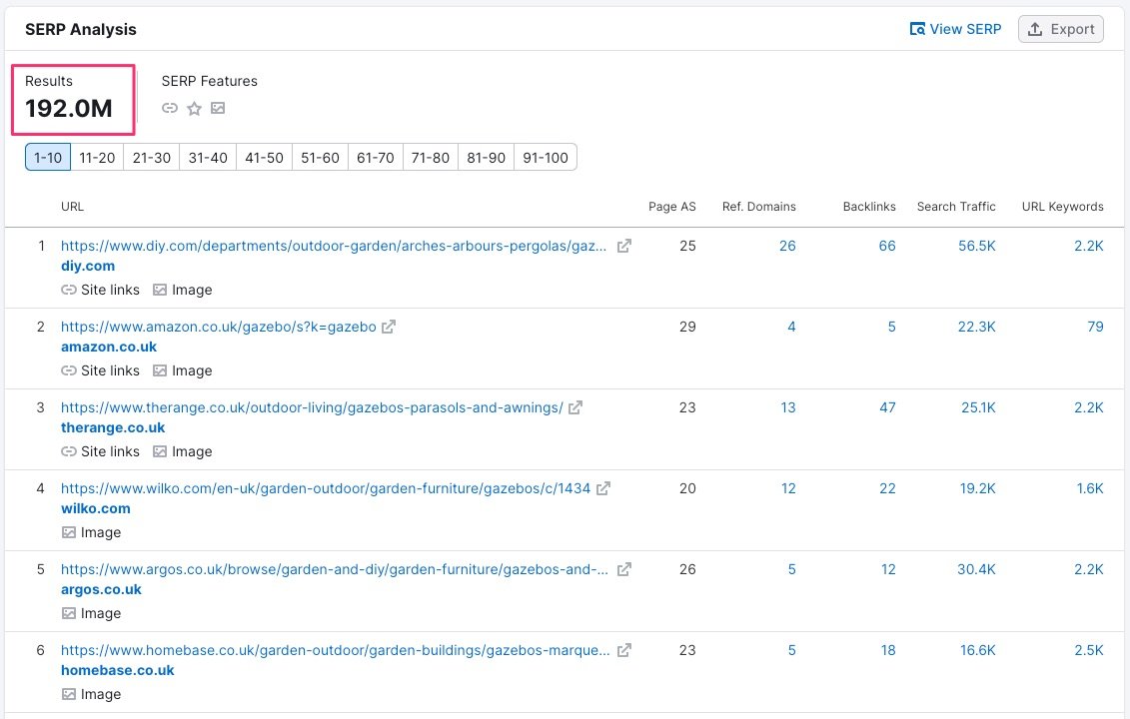This screenshot has height=719, width=1130.
Task: Open the argos.co.uk gazebos URL
Action: 335,569
